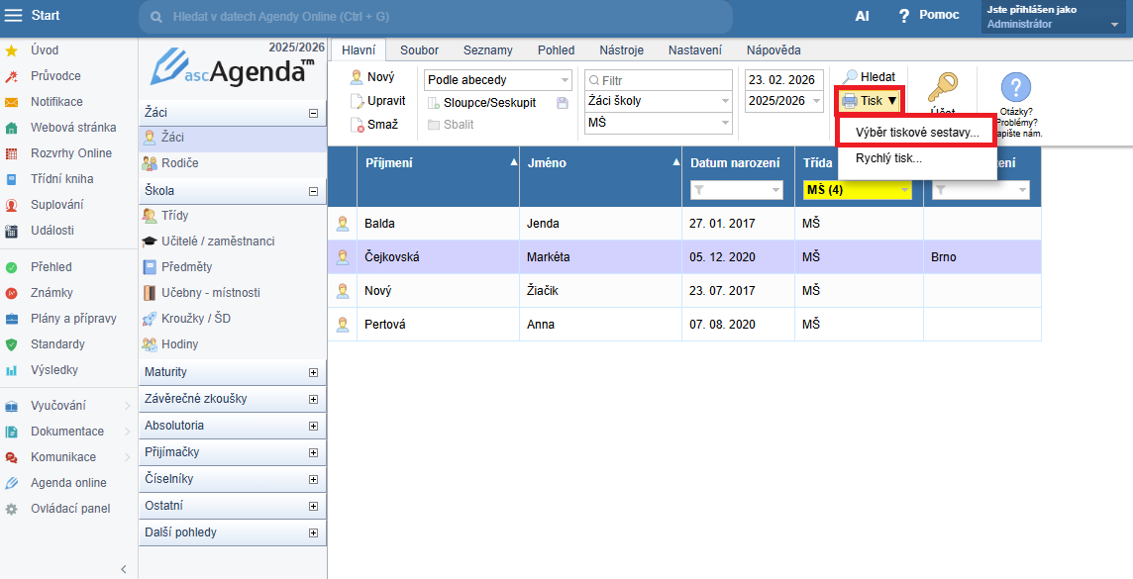1133x579 pixels.
Task: Open the Hledat magnifier search tool
Action: click(850, 77)
